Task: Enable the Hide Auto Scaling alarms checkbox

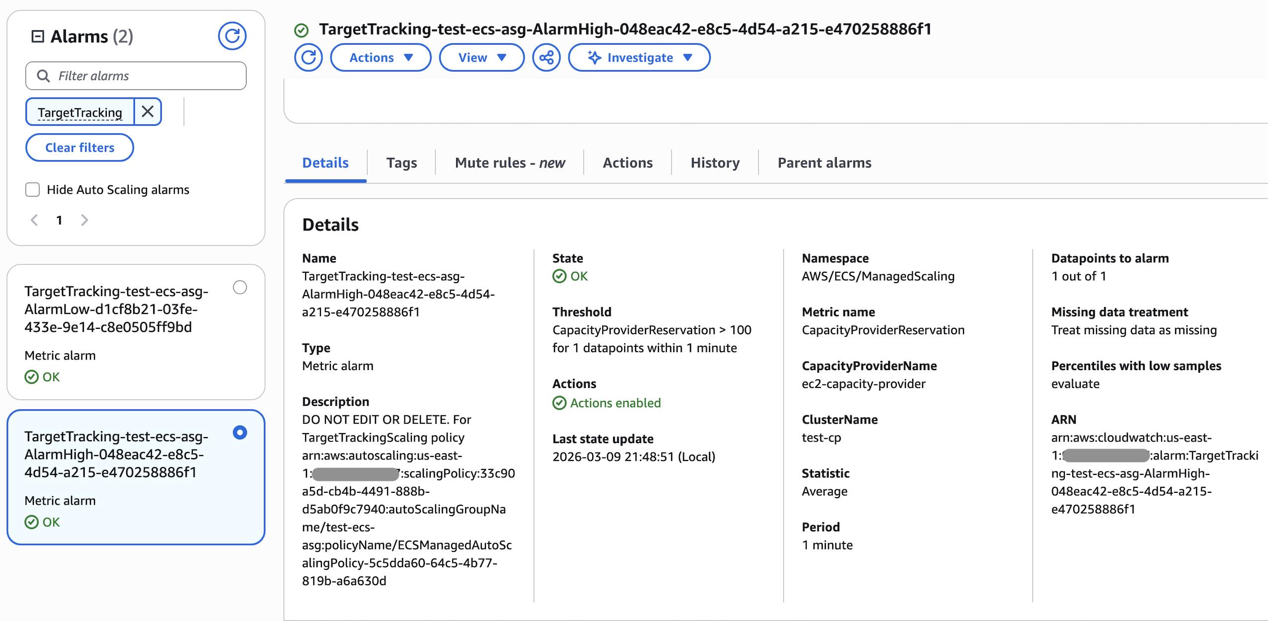Action: 33,190
